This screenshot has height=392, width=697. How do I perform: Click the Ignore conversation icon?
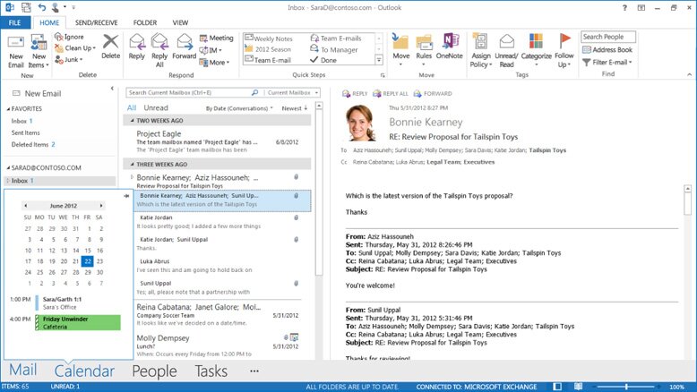(58, 37)
